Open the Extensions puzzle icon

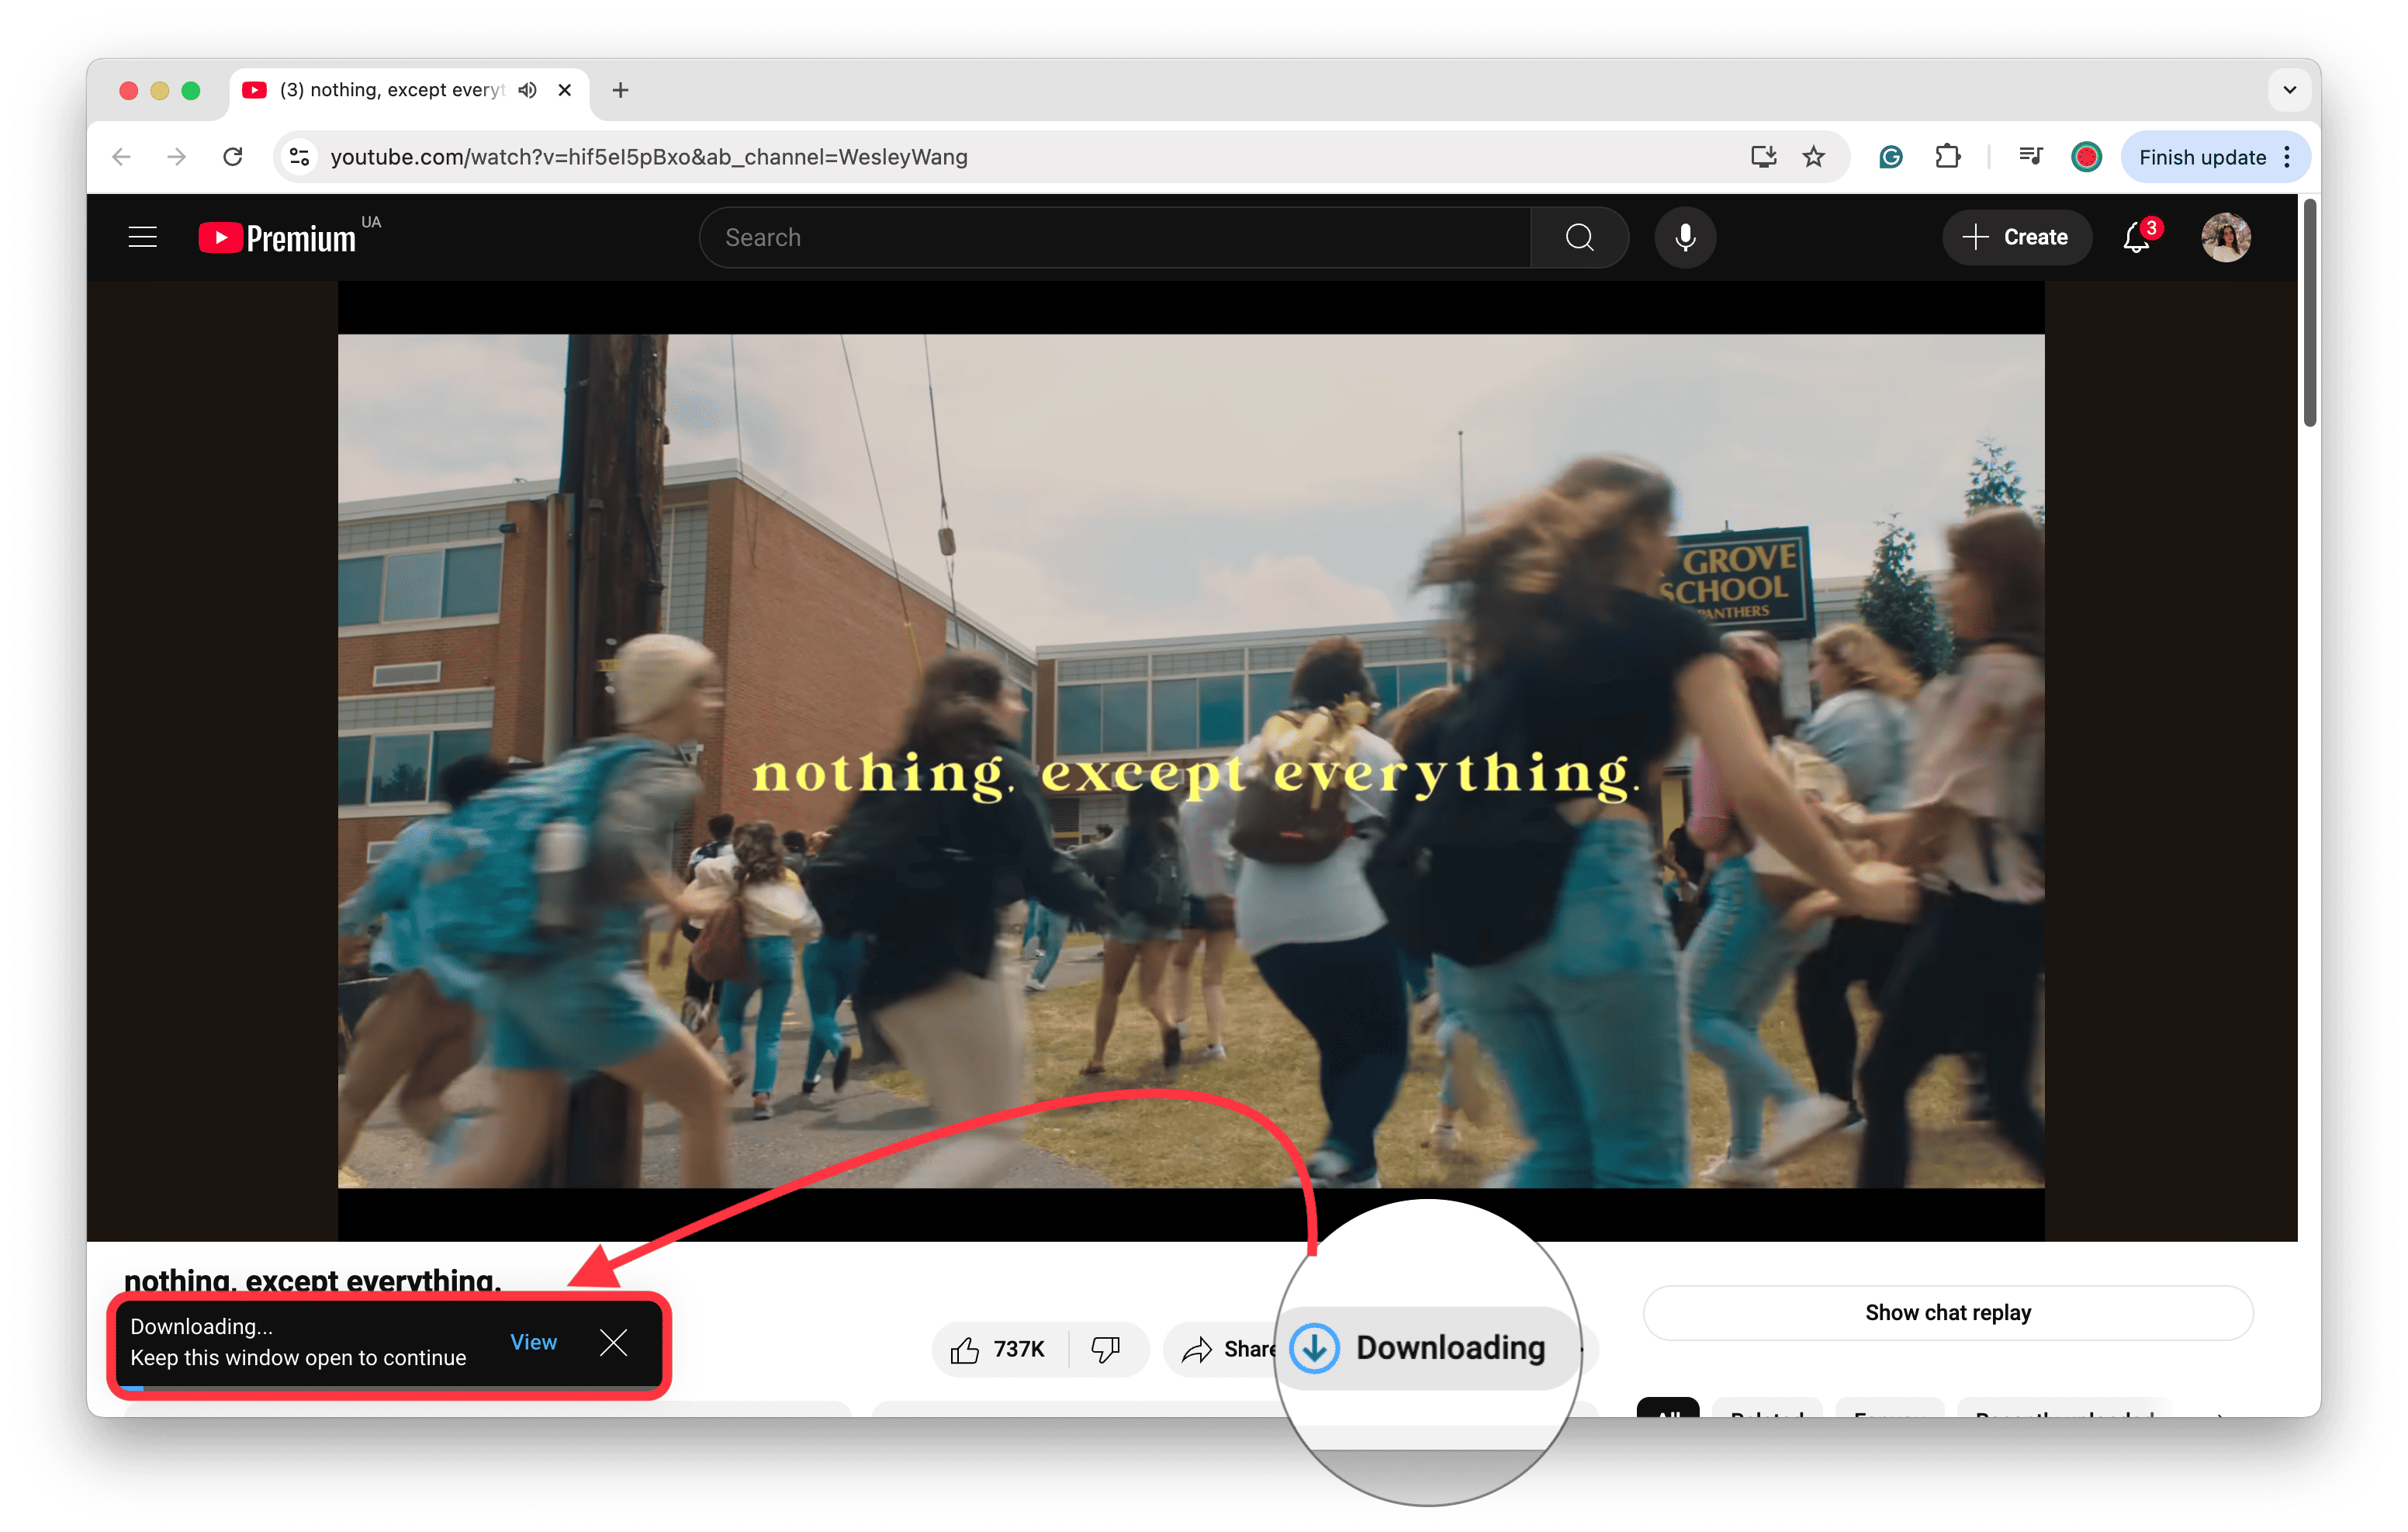[1947, 157]
